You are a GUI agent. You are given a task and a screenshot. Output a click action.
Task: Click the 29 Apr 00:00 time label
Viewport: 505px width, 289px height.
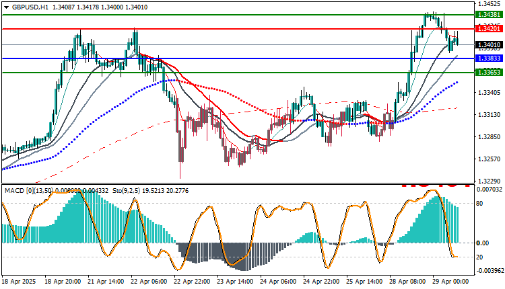[451, 282]
